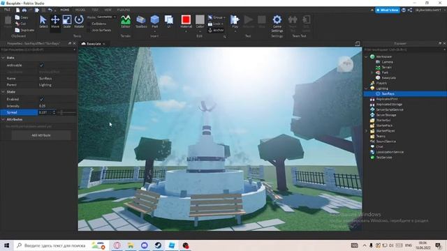447x251 pixels.
Task: Open the Windows Start menu
Action: [7, 245]
